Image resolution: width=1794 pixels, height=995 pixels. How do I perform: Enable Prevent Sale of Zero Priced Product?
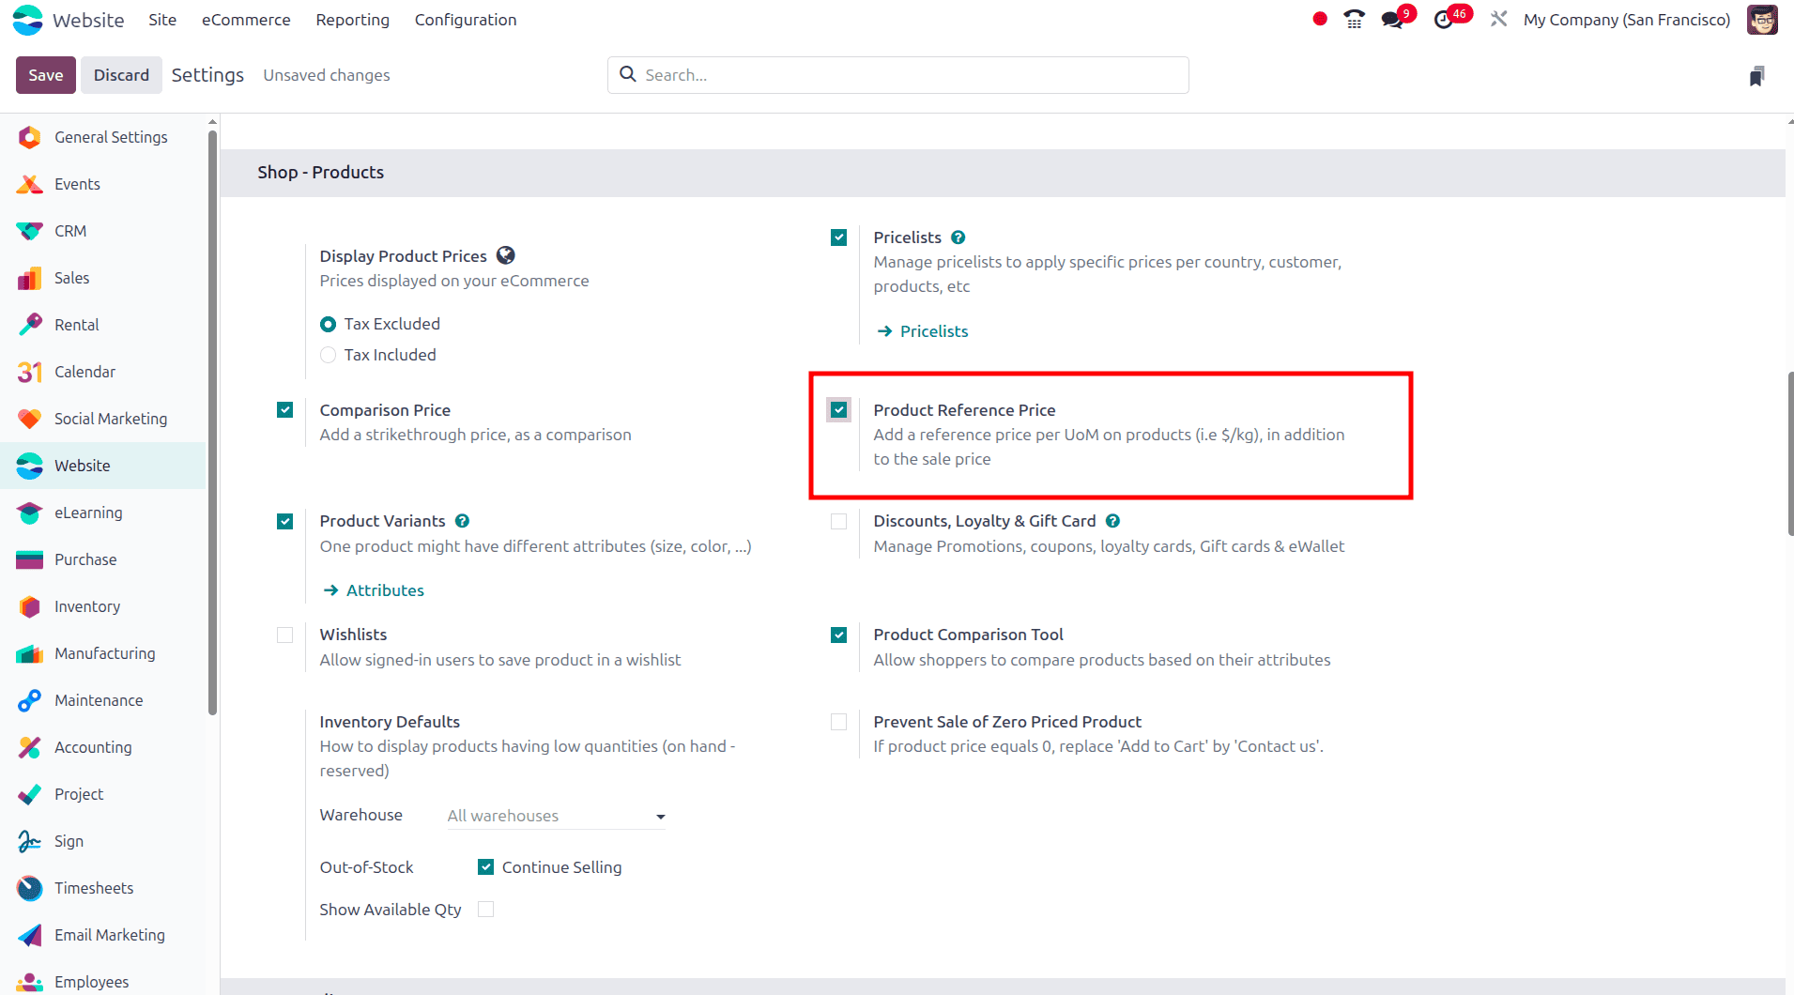pyautogui.click(x=839, y=722)
